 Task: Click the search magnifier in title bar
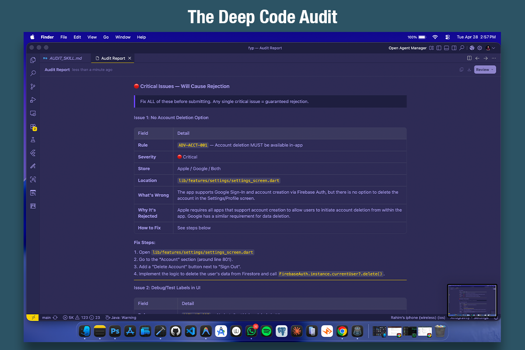click(x=462, y=48)
